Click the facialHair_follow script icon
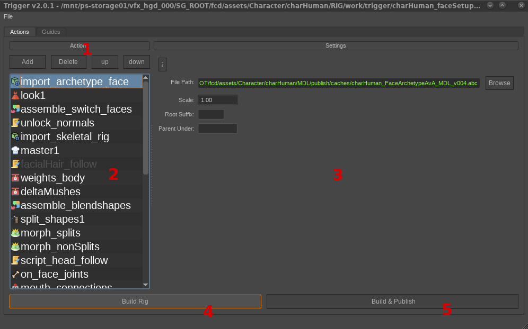Image resolution: width=528 pixels, height=329 pixels. [x=15, y=164]
